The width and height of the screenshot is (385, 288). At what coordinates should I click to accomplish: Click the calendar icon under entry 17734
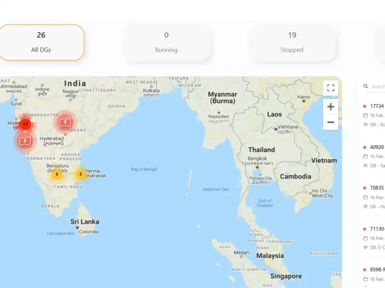pos(365,115)
